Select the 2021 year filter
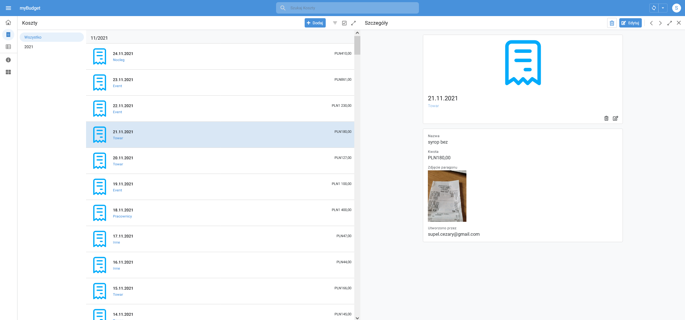This screenshot has width=685, height=320. (x=29, y=47)
